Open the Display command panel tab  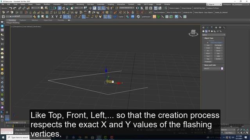220,28
